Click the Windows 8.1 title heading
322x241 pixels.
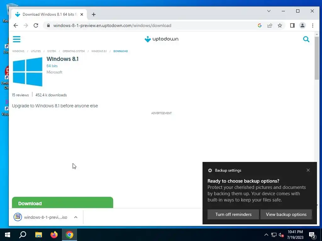(x=63, y=59)
